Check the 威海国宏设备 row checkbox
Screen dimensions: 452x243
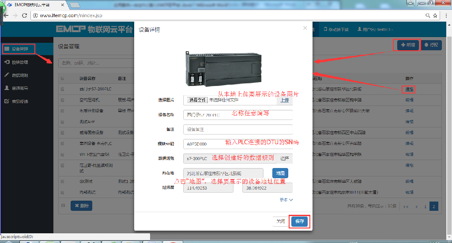tap(63, 133)
